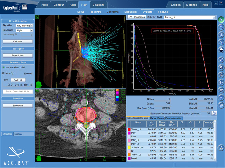The height and width of the screenshot is (168, 225).
Task: Click the bowel row name in dose table
Action: click(x=134, y=158)
